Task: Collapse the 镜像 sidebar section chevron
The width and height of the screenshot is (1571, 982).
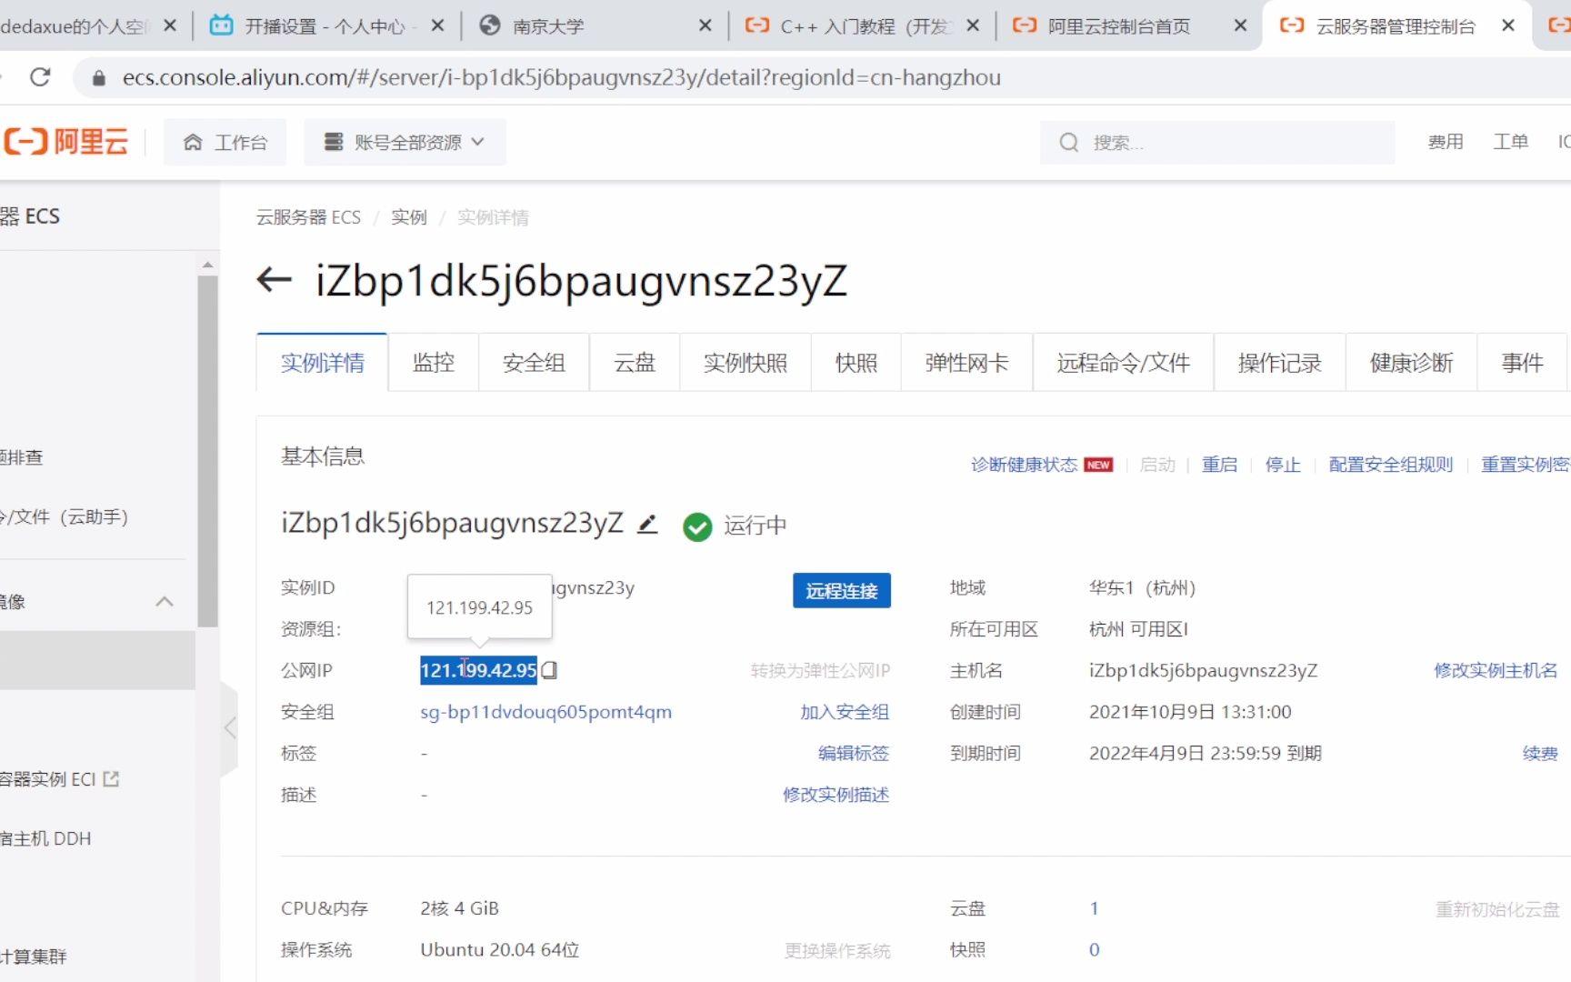Action: [165, 602]
